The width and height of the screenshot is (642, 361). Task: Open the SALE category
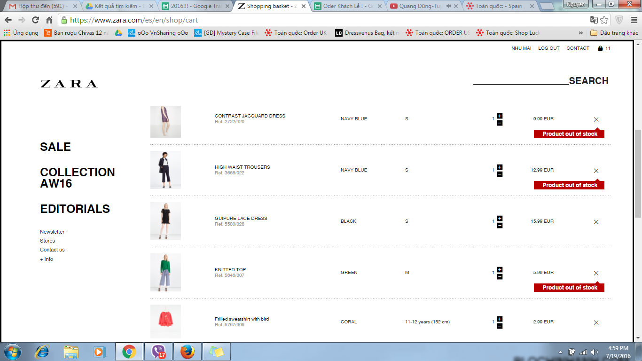coord(55,147)
